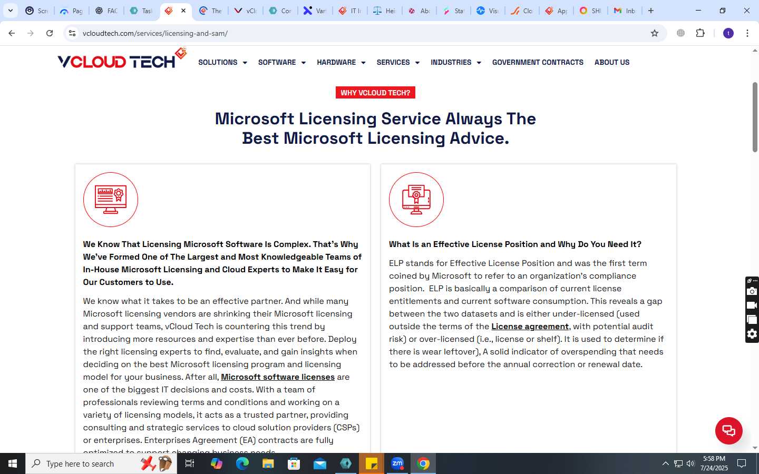Switch to the FAC tab
Viewport: 759px width, 474px height.
click(x=106, y=11)
